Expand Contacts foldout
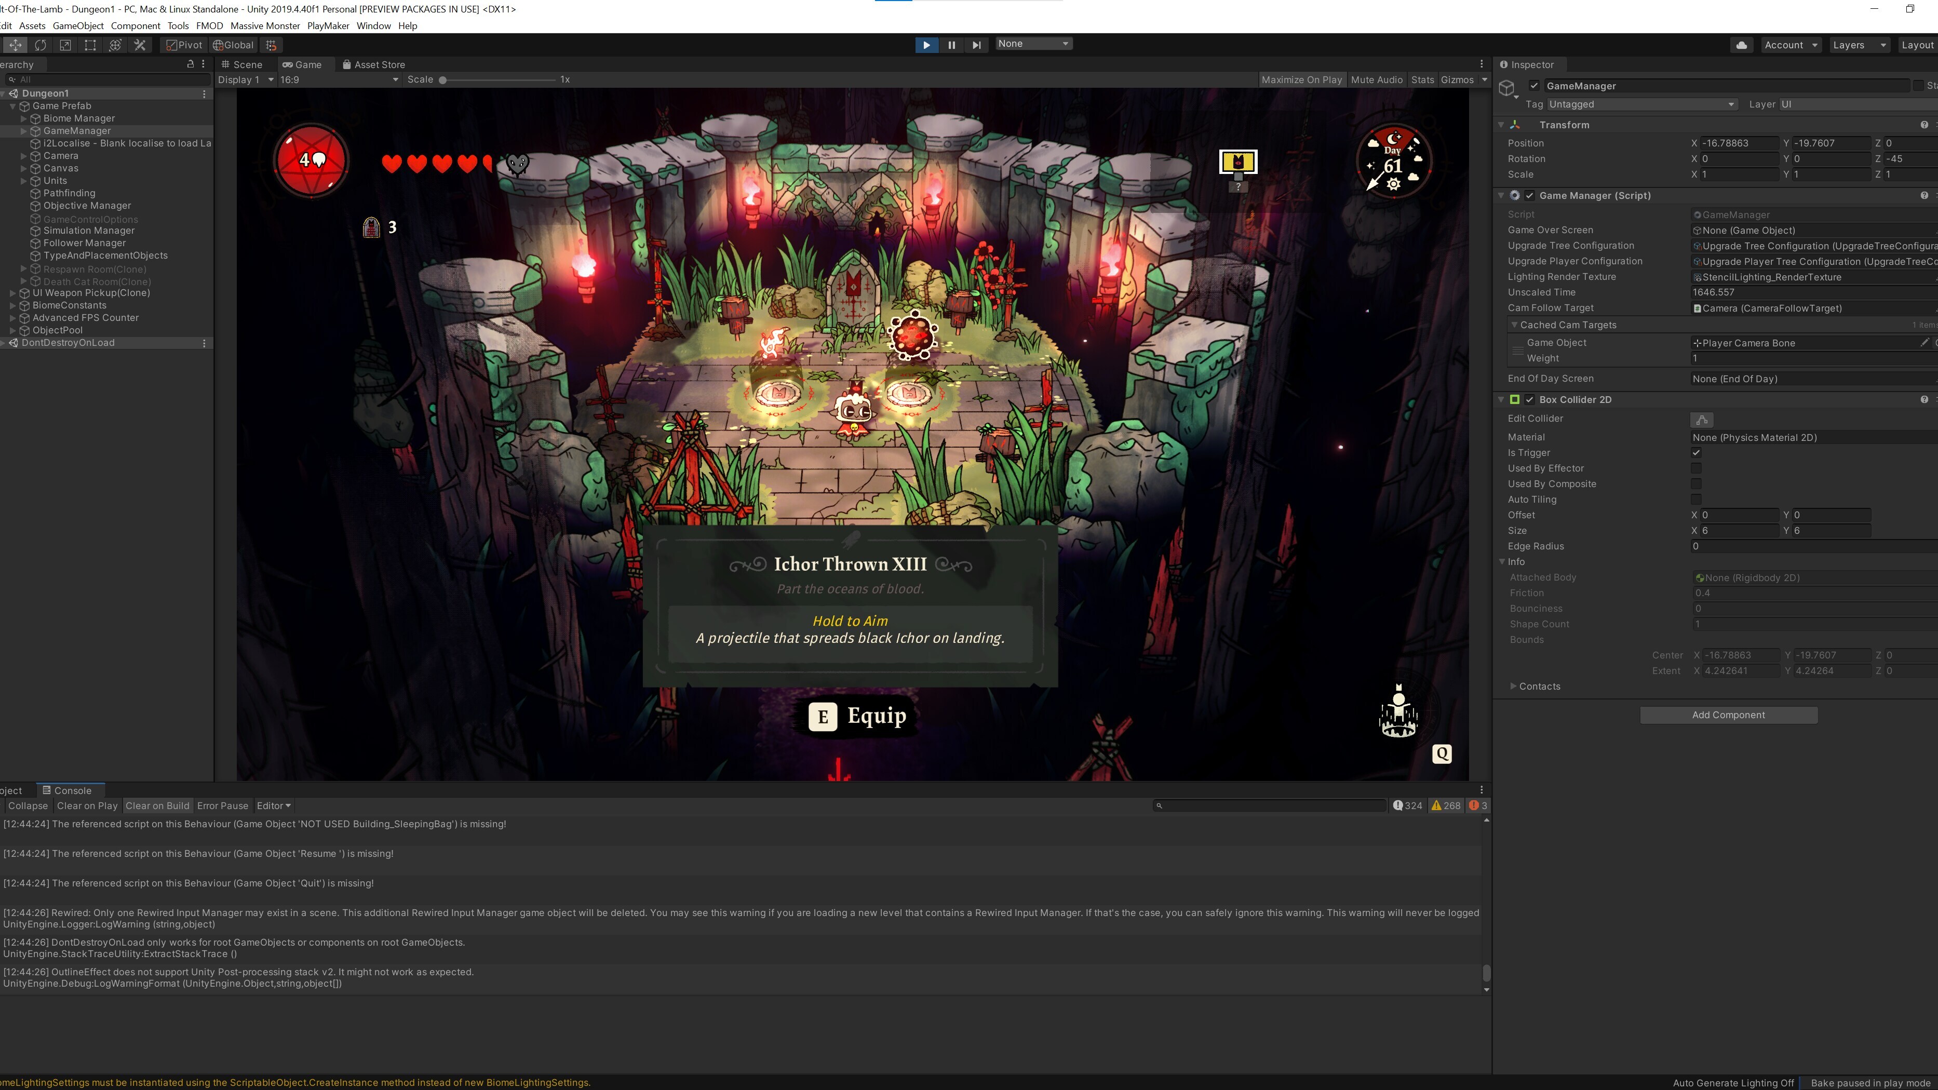The image size is (1938, 1090). click(x=1513, y=686)
